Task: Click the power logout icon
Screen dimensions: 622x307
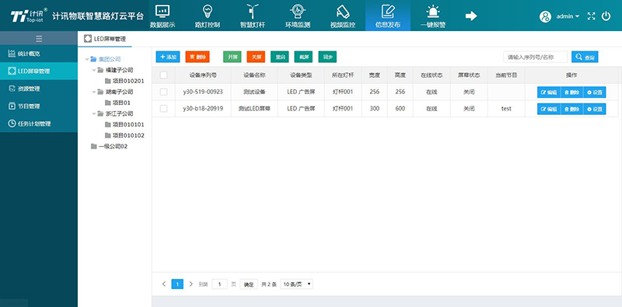Action: click(x=606, y=16)
